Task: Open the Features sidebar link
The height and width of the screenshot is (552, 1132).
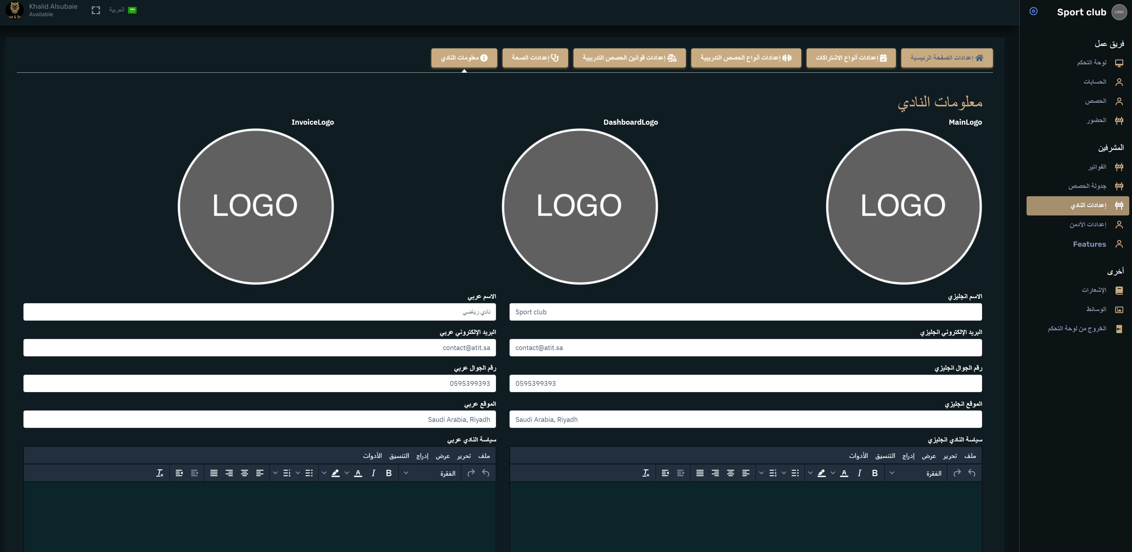Action: (x=1089, y=244)
